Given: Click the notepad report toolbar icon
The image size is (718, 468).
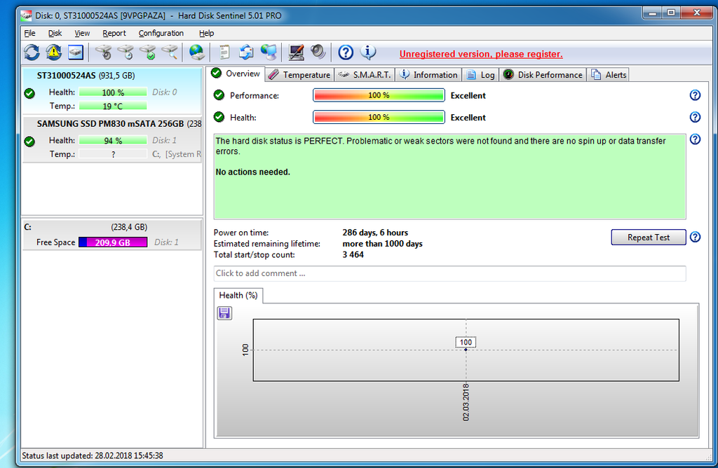Looking at the screenshot, I should point(224,52).
